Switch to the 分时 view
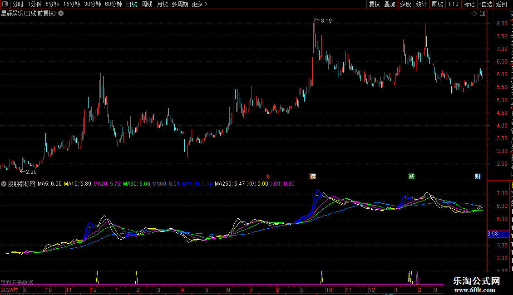Viewport: 513px width, 295px height. tap(18, 4)
